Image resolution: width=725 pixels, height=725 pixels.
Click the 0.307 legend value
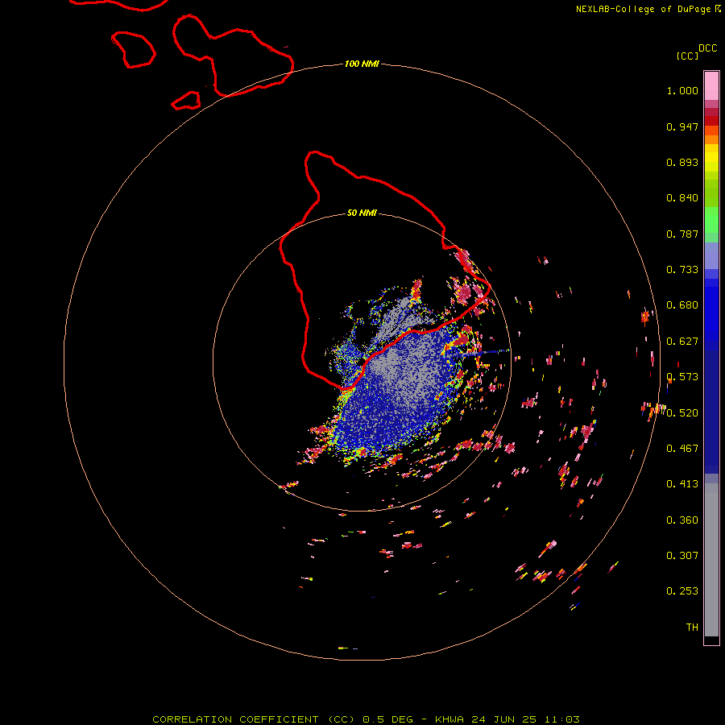[x=682, y=556]
